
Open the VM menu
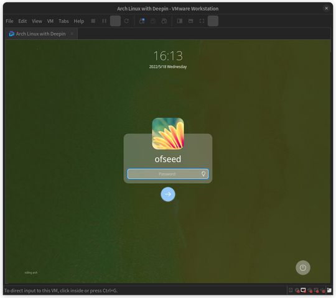50,21
